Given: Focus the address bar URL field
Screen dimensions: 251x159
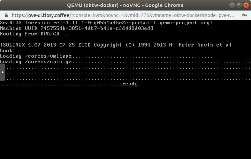Looking at the screenshot, I should click(123, 15).
